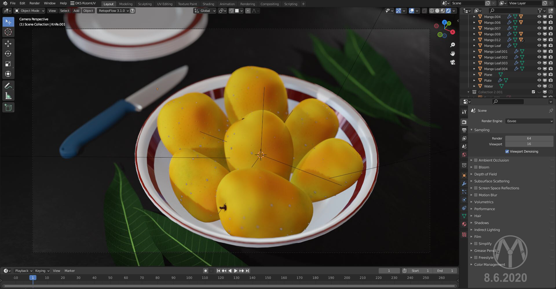
Task: Open the Render menu
Action: click(x=34, y=3)
